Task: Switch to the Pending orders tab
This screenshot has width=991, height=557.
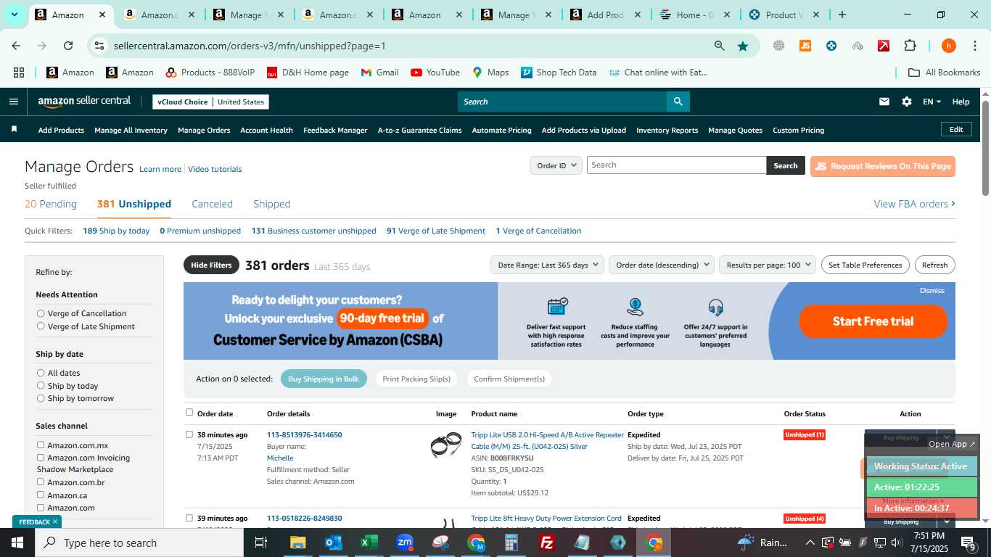Action: pos(51,204)
